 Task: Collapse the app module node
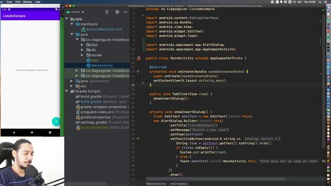[67, 19]
